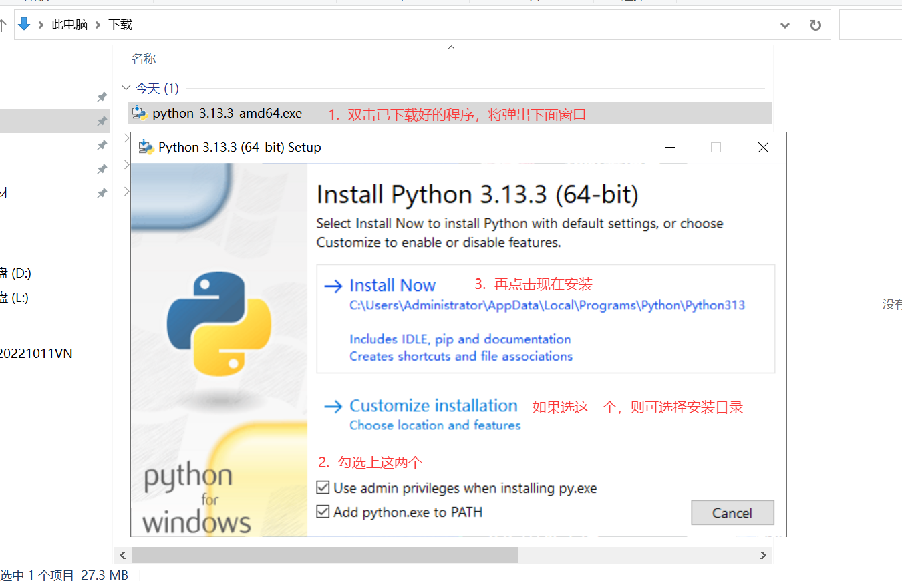Click 'Includes IDLE, pip and documentation' text
The height and width of the screenshot is (585, 902).
coord(460,339)
